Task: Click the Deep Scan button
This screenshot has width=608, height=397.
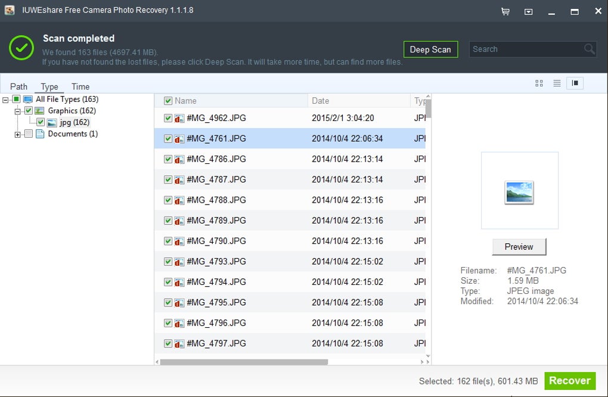Action: [430, 49]
